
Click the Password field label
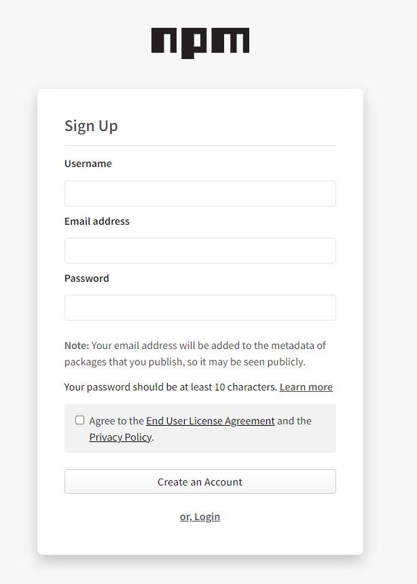(86, 278)
